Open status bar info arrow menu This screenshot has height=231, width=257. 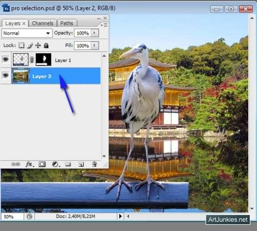(x=120, y=216)
